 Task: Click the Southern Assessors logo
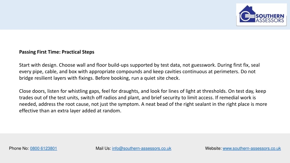[x=261, y=14]
